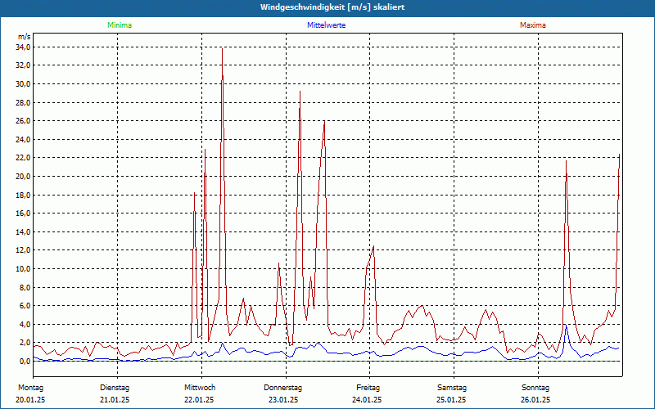Click the Donnerstag day label
The width and height of the screenshot is (655, 409).
click(282, 388)
